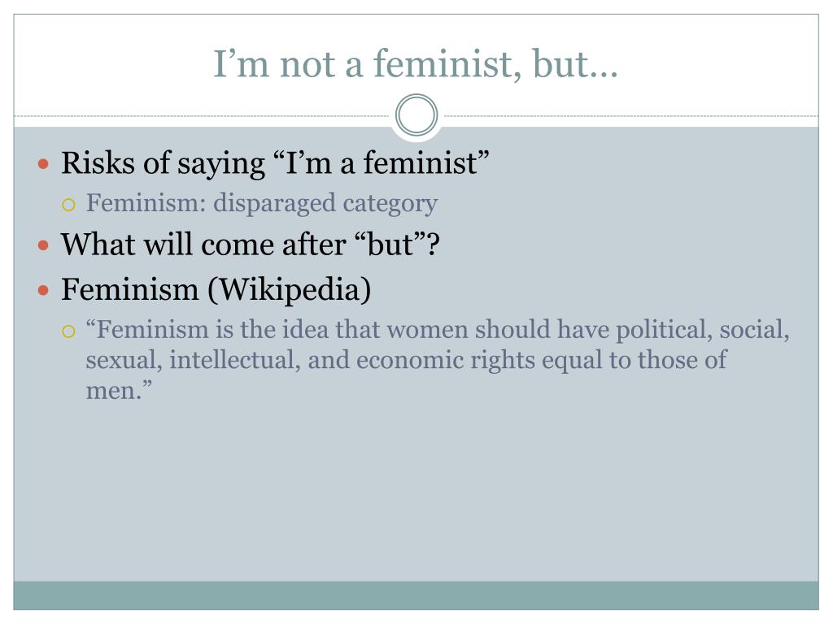The width and height of the screenshot is (833, 624).
Task: Click the hollow yellow bullet before the Wikipedia quote
Action: point(68,331)
